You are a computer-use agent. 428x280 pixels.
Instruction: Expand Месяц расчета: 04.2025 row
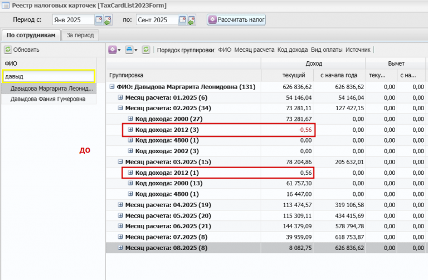(x=120, y=204)
